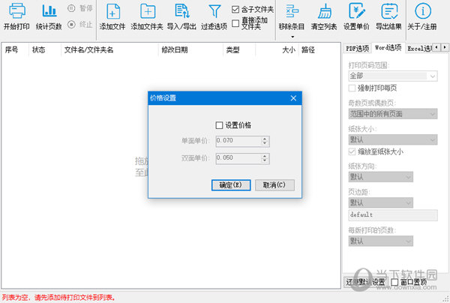Click 双面单价 spinner arrows
The image size is (450, 303).
265,158
